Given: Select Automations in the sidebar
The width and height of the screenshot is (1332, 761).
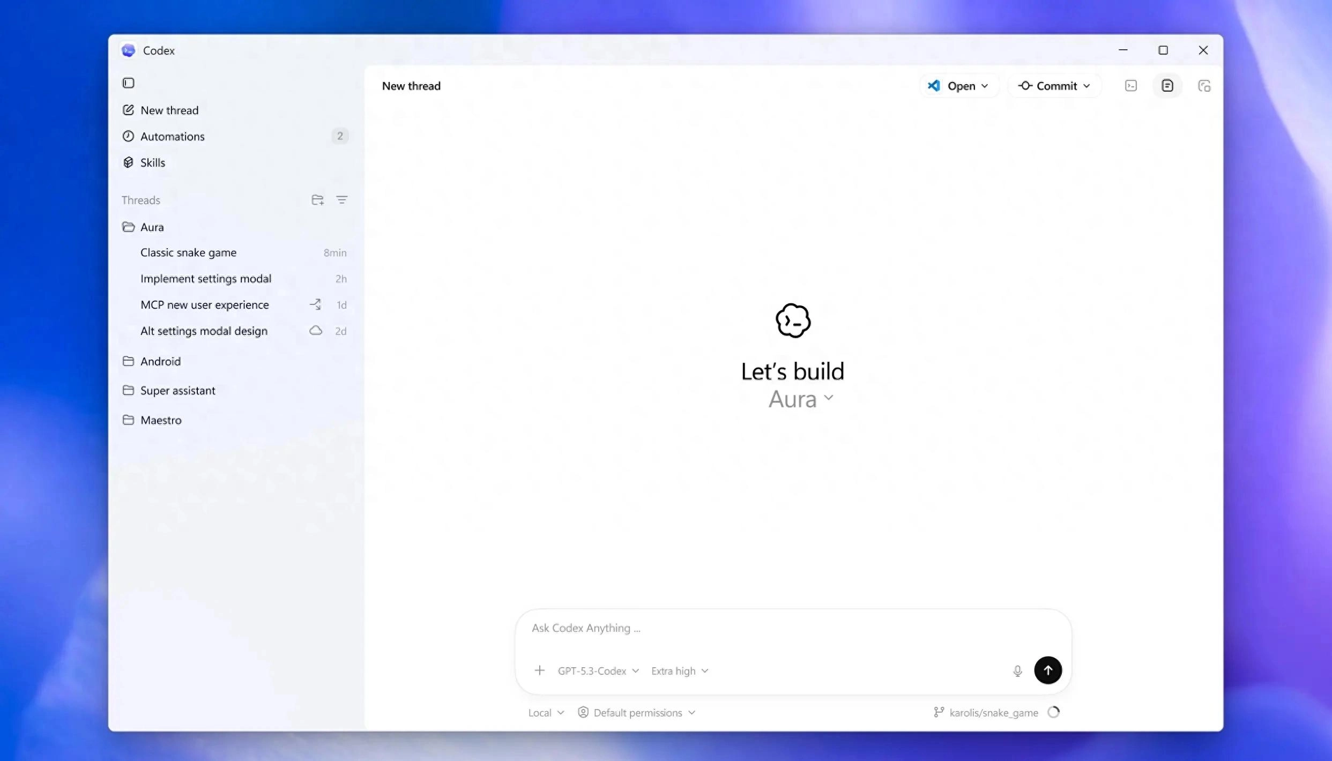Looking at the screenshot, I should click(x=173, y=136).
